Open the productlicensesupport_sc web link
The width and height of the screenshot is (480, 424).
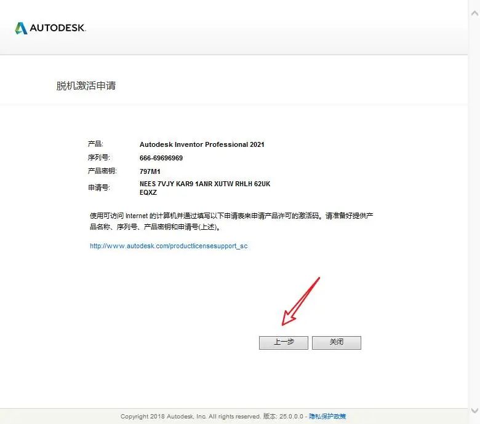click(169, 246)
